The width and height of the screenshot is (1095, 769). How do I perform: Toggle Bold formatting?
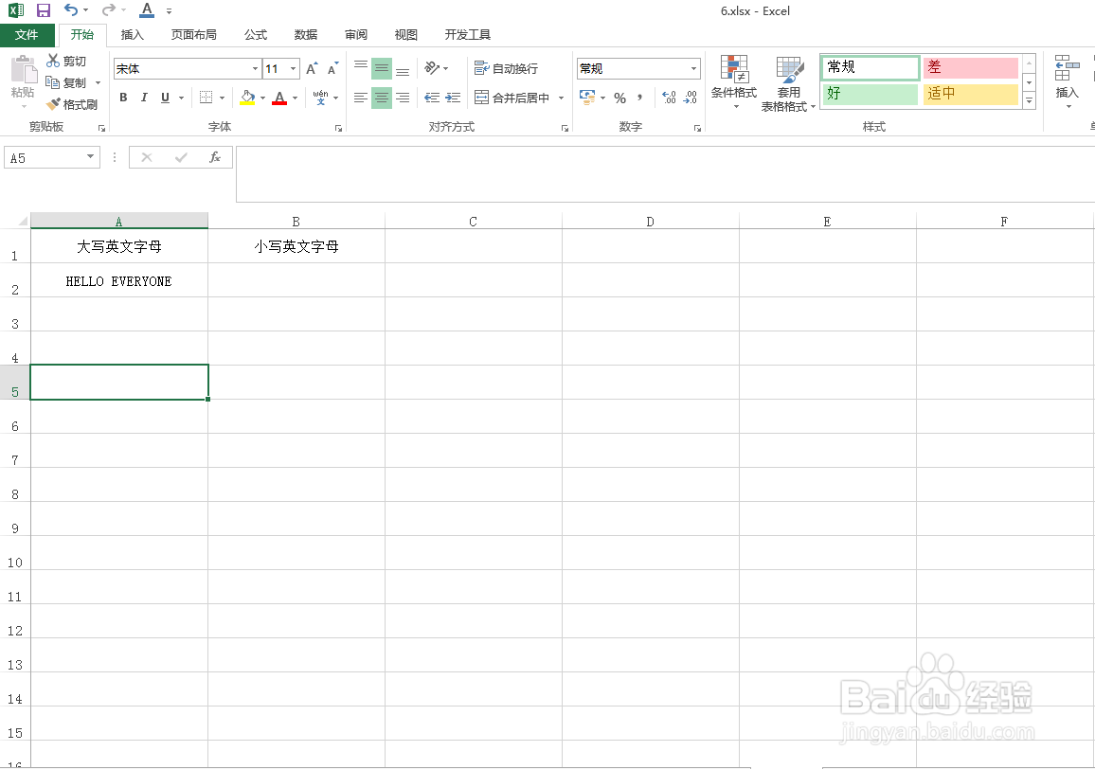[x=123, y=98]
